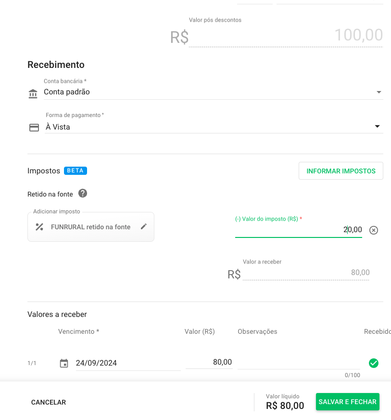Click the SALVAR E FECHAR button

click(x=347, y=402)
